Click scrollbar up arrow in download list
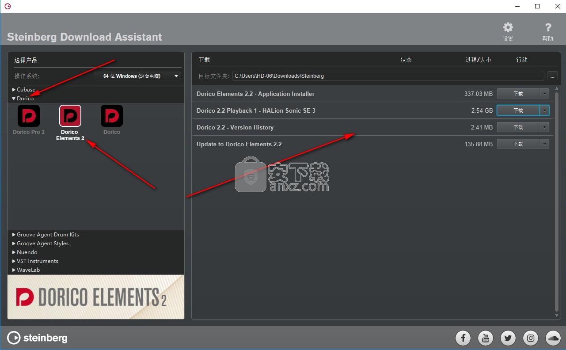 coord(557,88)
